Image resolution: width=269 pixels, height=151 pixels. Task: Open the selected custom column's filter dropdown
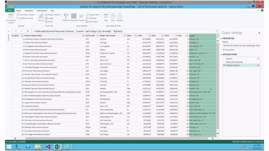pos(217,36)
